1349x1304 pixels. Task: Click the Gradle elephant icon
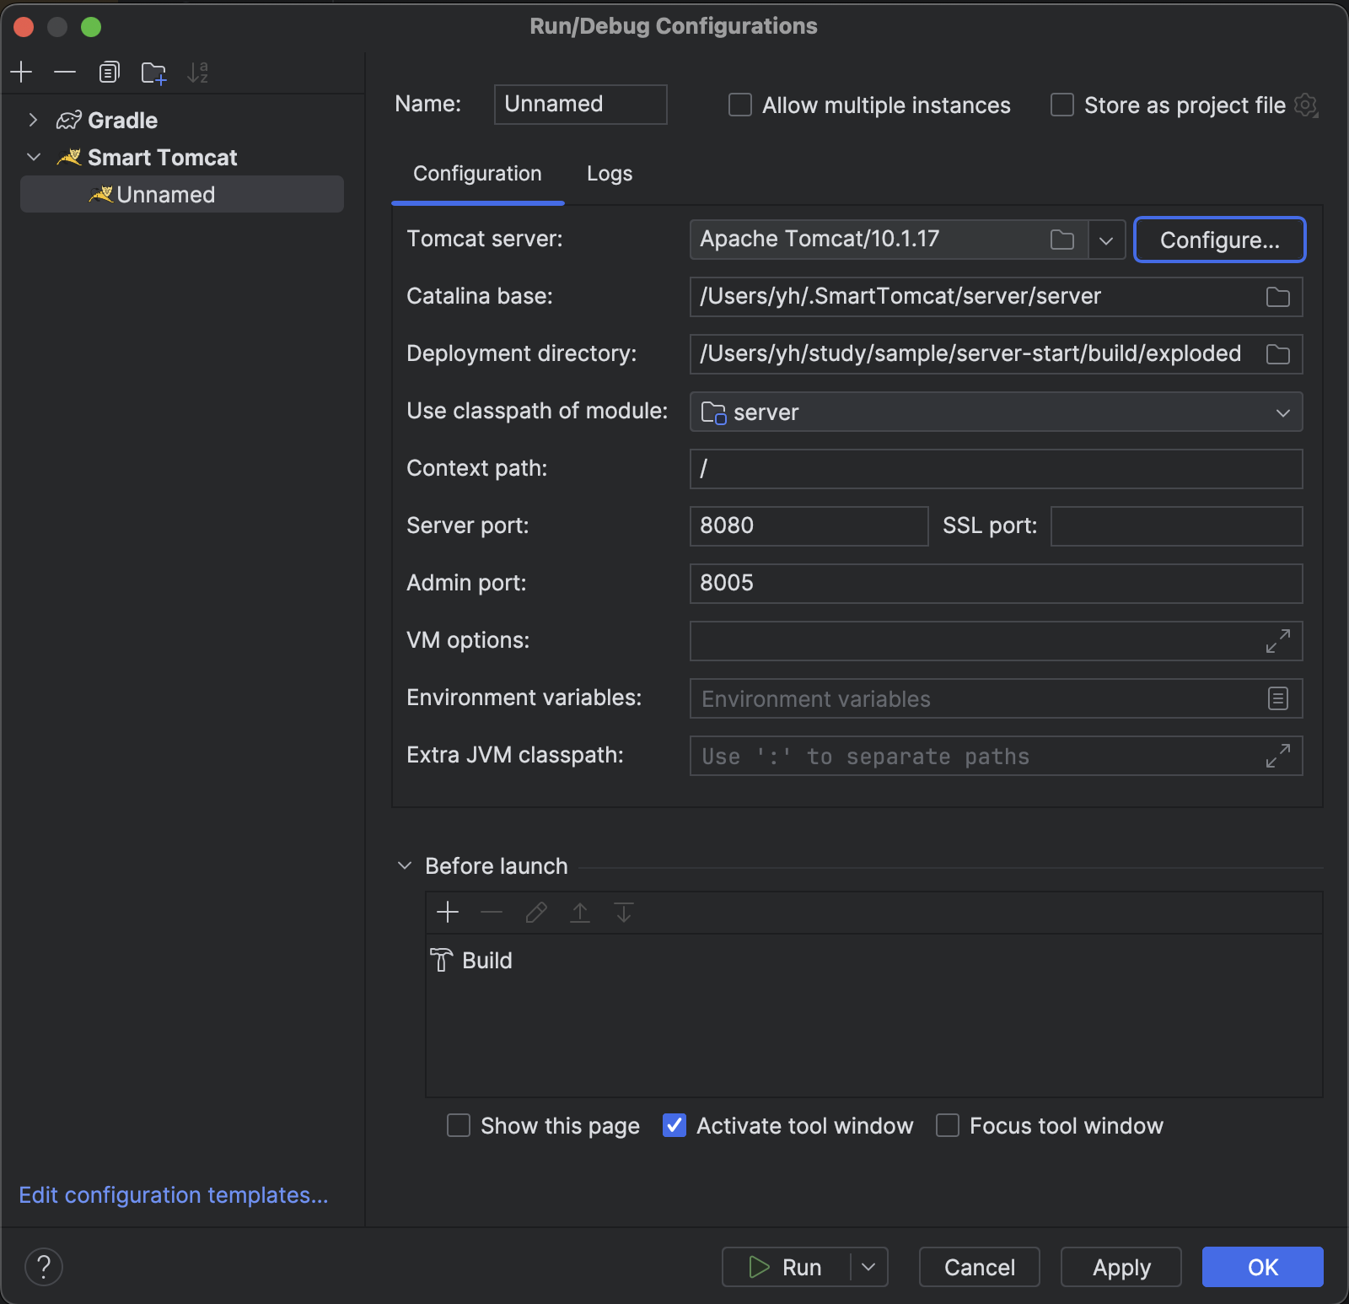69,121
